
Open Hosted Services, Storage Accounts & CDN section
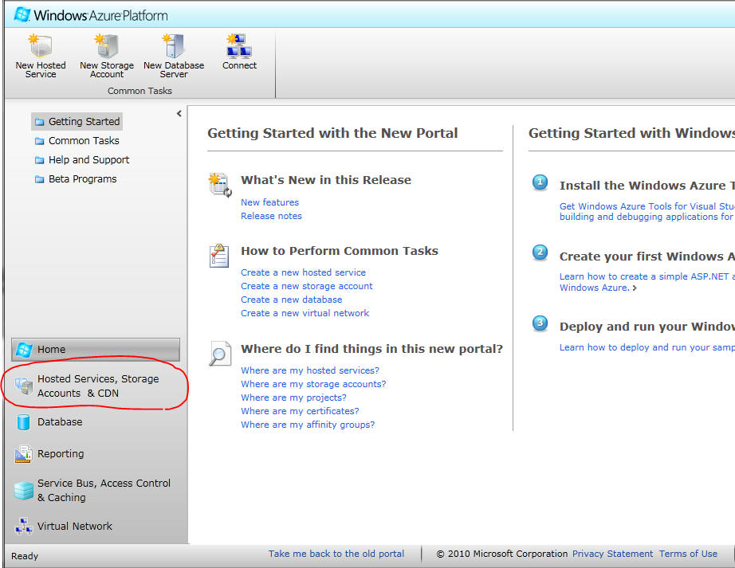pyautogui.click(x=96, y=386)
